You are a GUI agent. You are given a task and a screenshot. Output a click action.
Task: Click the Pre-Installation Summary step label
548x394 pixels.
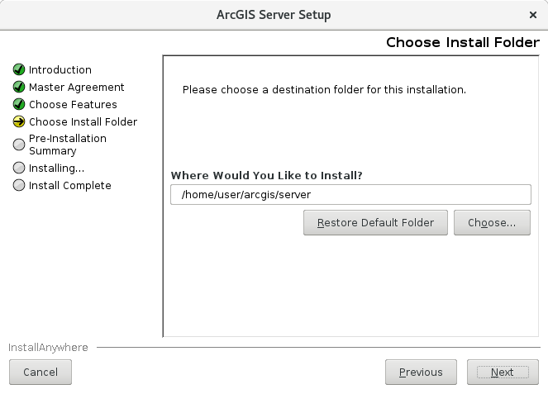click(68, 145)
